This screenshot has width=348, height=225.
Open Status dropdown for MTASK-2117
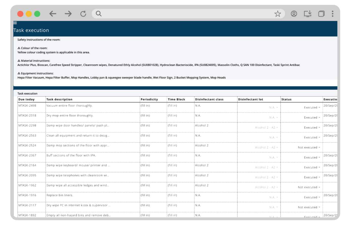309,207
